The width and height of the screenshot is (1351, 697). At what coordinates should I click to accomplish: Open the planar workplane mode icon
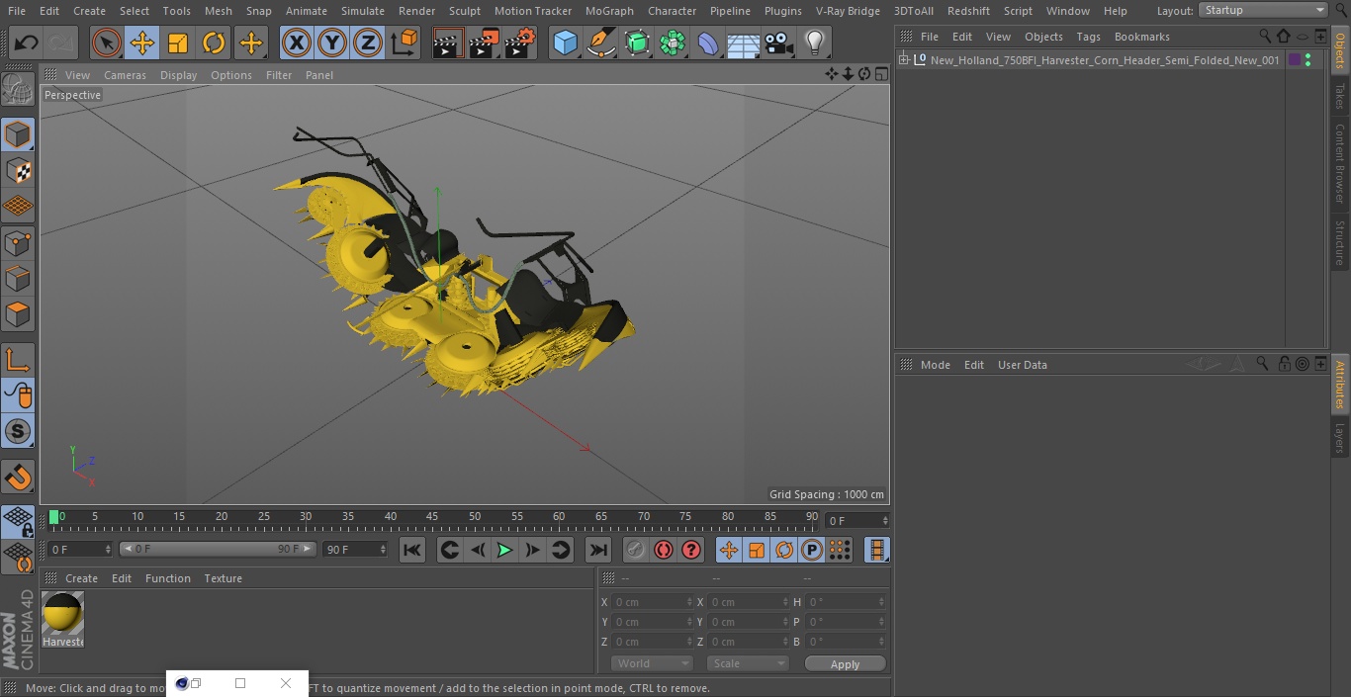(18, 558)
